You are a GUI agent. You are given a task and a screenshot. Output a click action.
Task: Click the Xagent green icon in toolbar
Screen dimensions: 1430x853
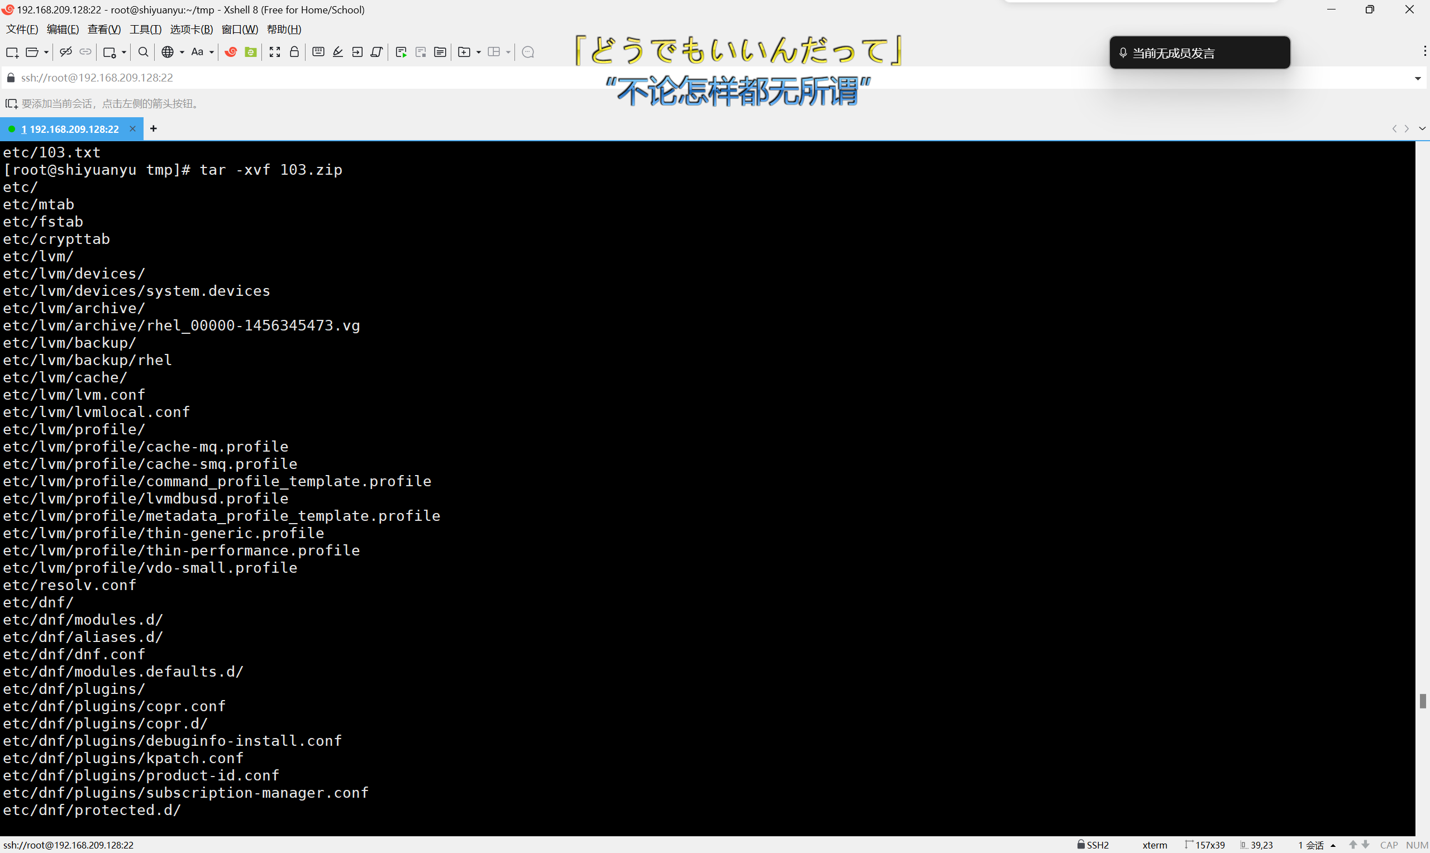(250, 52)
